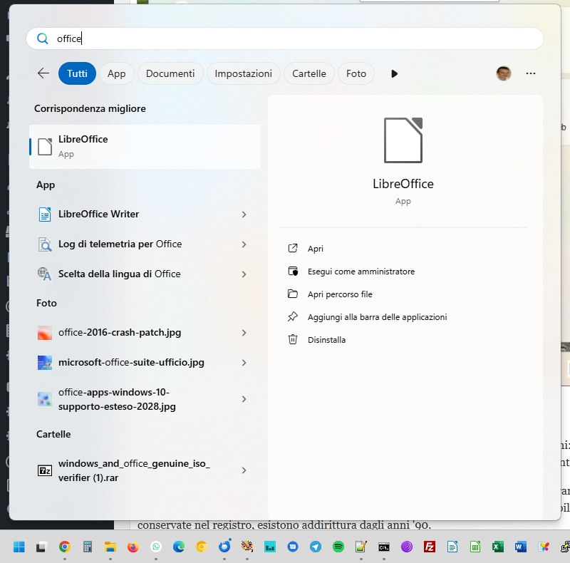
Task: Launch Spotify from the taskbar
Action: tap(337, 547)
